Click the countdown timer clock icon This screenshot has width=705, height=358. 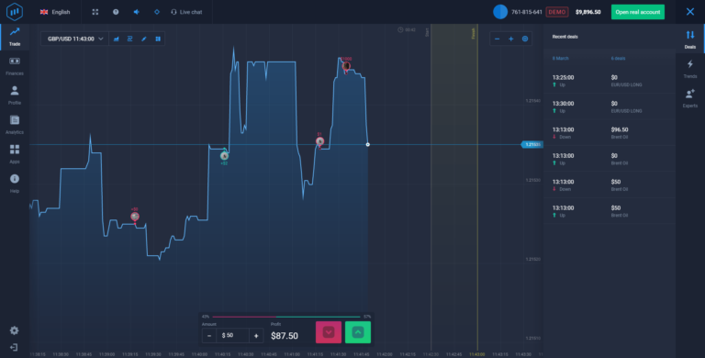400,29
